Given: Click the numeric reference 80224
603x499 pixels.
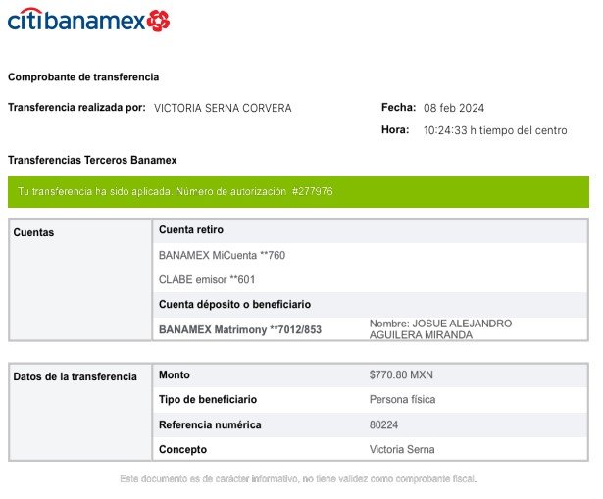Looking at the screenshot, I should pyautogui.click(x=384, y=424).
